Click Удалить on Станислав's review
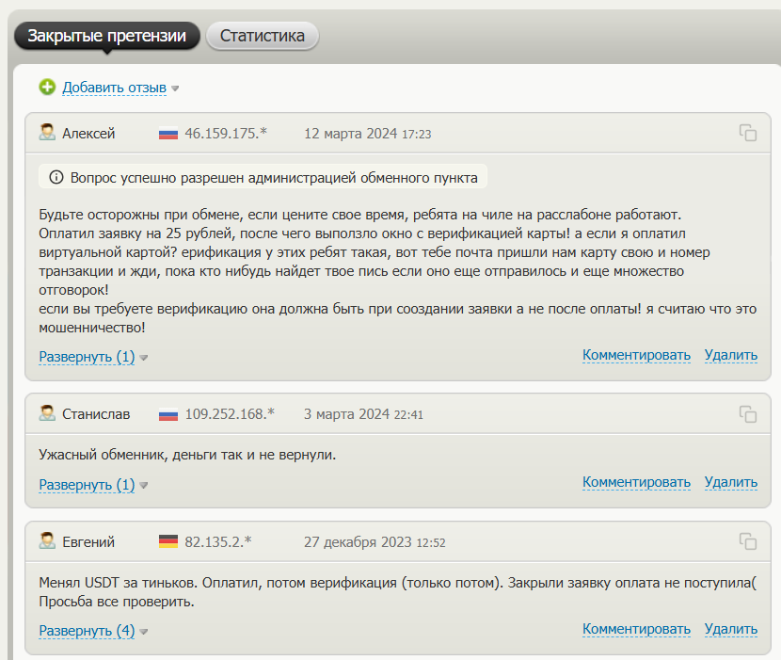The height and width of the screenshot is (660, 781). (731, 482)
